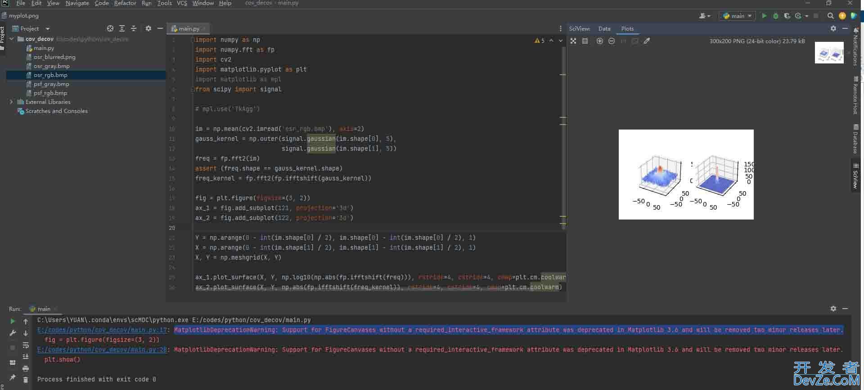Select opened file locator in Project panel
This screenshot has width=864, height=390.
click(x=110, y=28)
